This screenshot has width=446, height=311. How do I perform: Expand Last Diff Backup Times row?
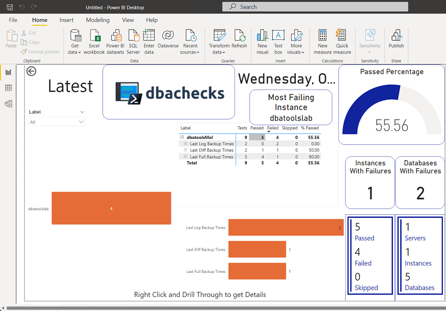point(186,150)
